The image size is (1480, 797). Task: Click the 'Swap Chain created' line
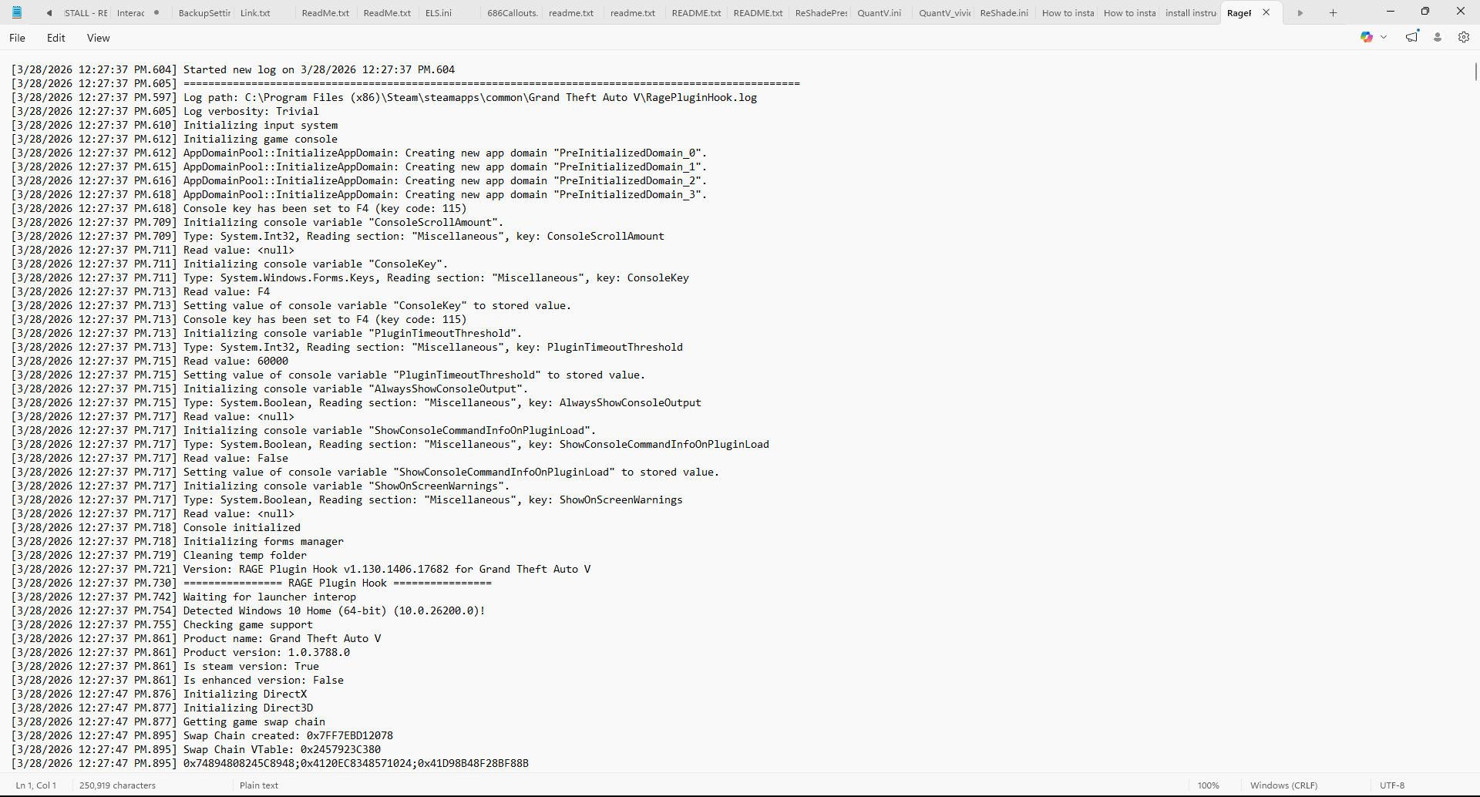click(x=202, y=735)
